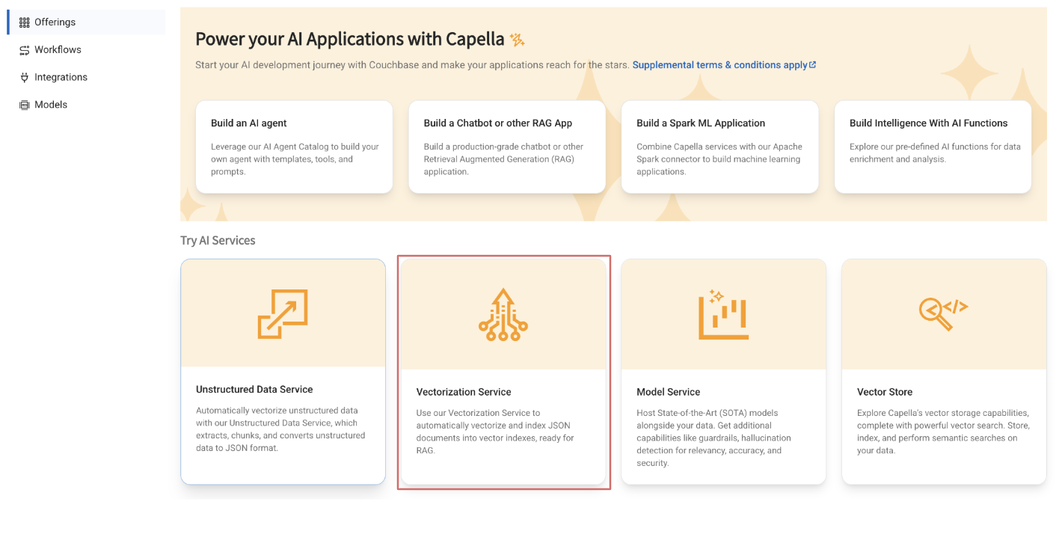The width and height of the screenshot is (1062, 540).
Task: Go to the Integrations section
Action: point(86,77)
